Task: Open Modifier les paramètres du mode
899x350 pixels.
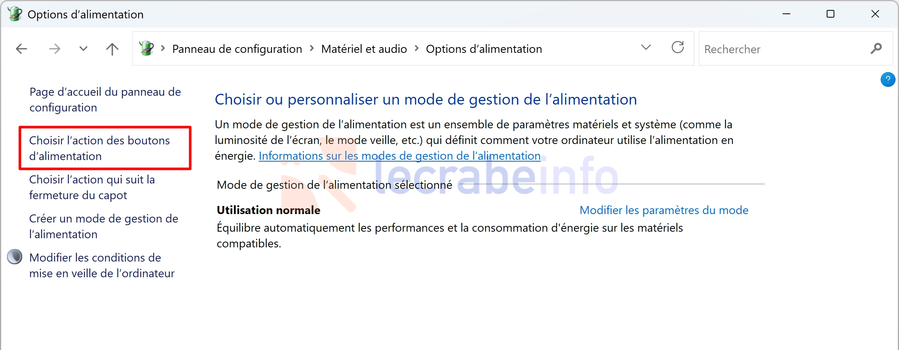Action: coord(664,210)
